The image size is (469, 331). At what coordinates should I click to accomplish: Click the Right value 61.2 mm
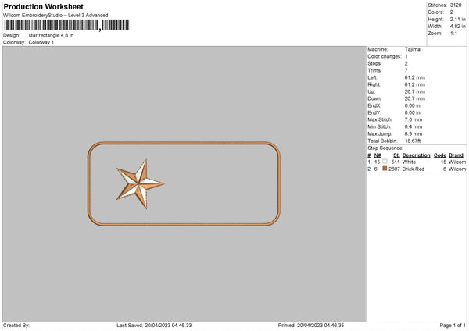(x=414, y=84)
